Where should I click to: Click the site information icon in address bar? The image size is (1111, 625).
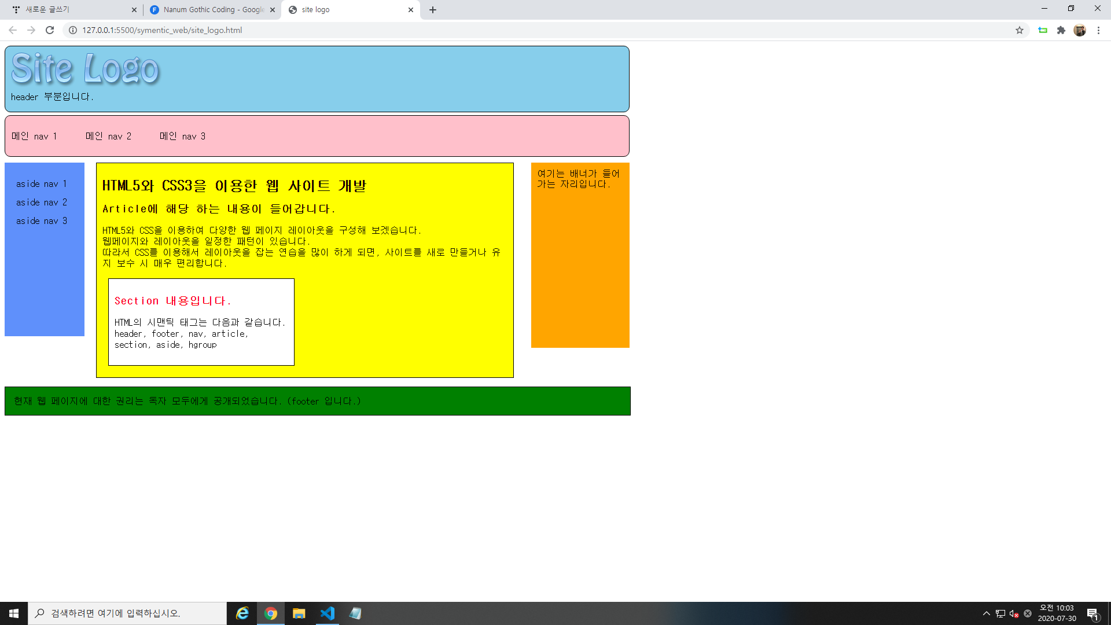(73, 30)
